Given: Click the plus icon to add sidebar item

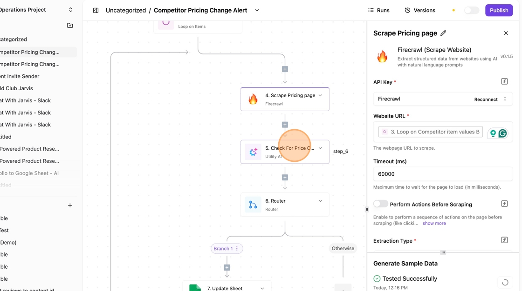Looking at the screenshot, I should pos(70,205).
